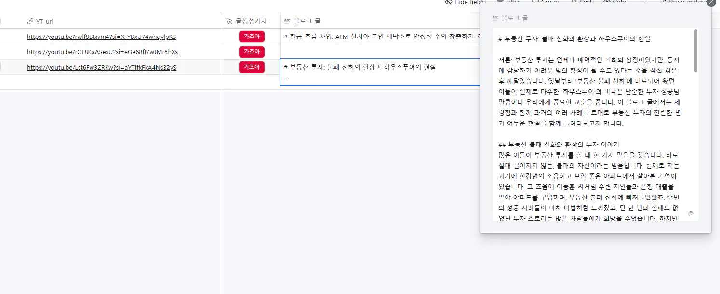Click the Group icon in the toolbar
Image resolution: width=720 pixels, height=294 pixels.
pyautogui.click(x=535, y=2)
